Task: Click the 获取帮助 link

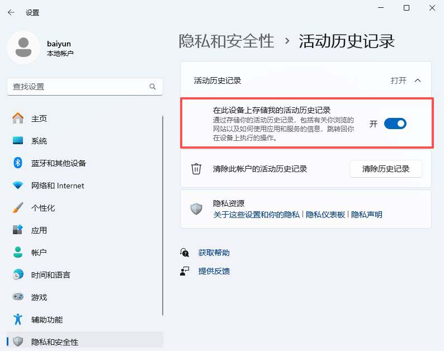Action: click(214, 253)
